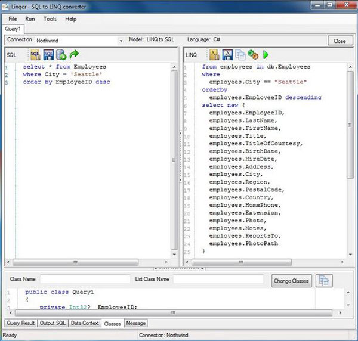Click the green curved arrow convert icon
358x341 pixels.
pyautogui.click(x=74, y=55)
